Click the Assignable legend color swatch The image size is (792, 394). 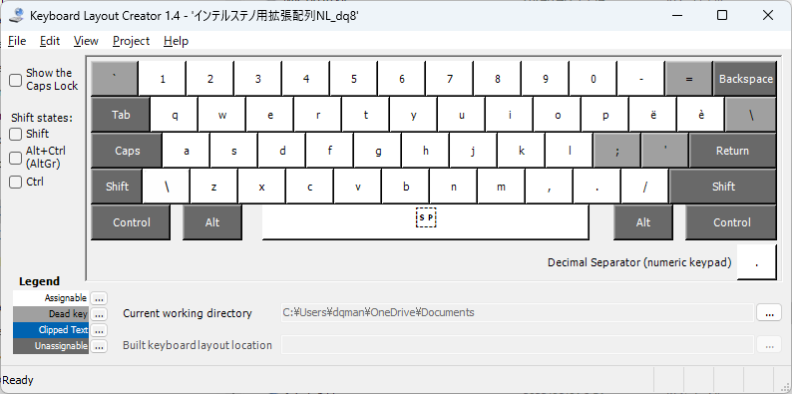coord(51,298)
